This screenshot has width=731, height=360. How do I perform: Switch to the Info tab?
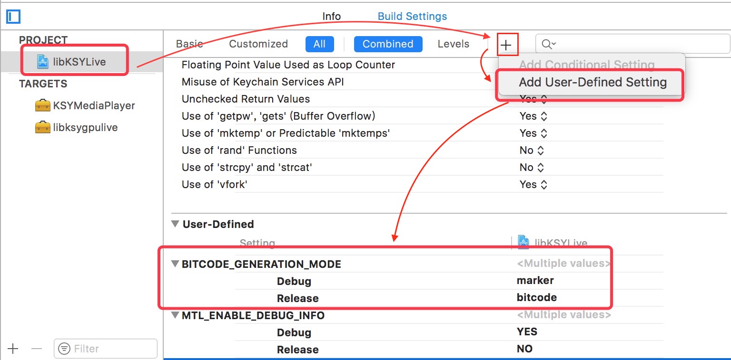click(331, 17)
